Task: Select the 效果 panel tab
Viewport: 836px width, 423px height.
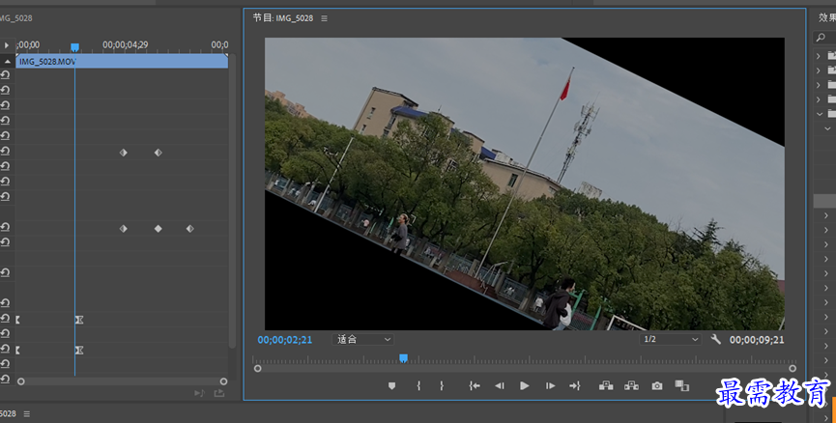Action: click(x=827, y=18)
